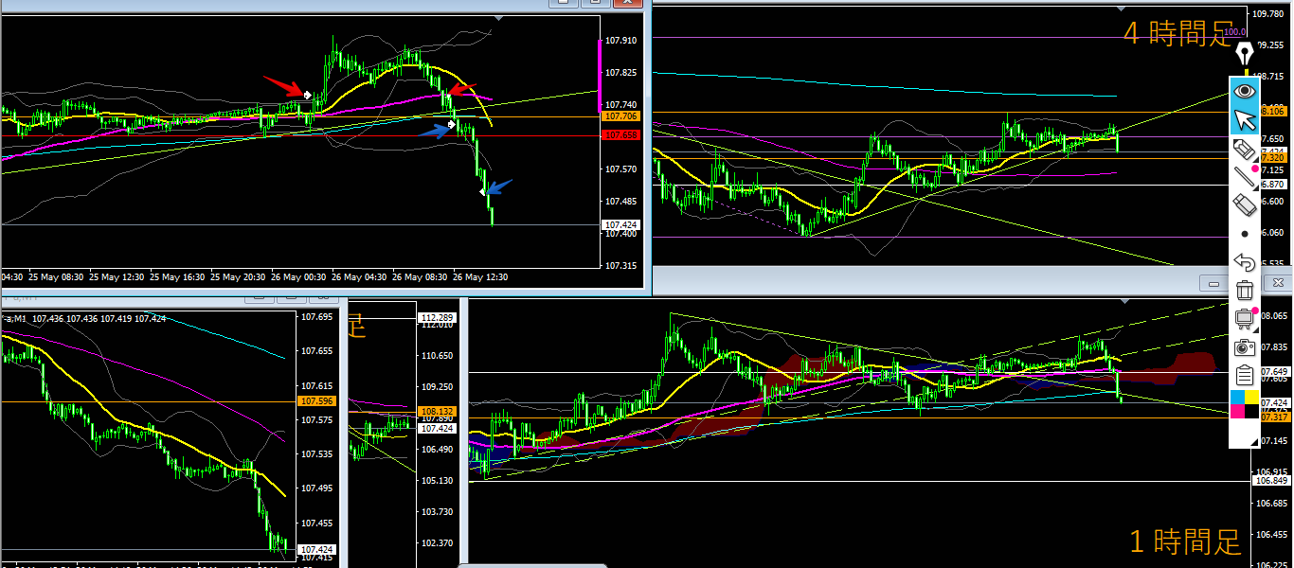
Task: Click the 107.535 value on M1 price scale
Action: pos(317,454)
